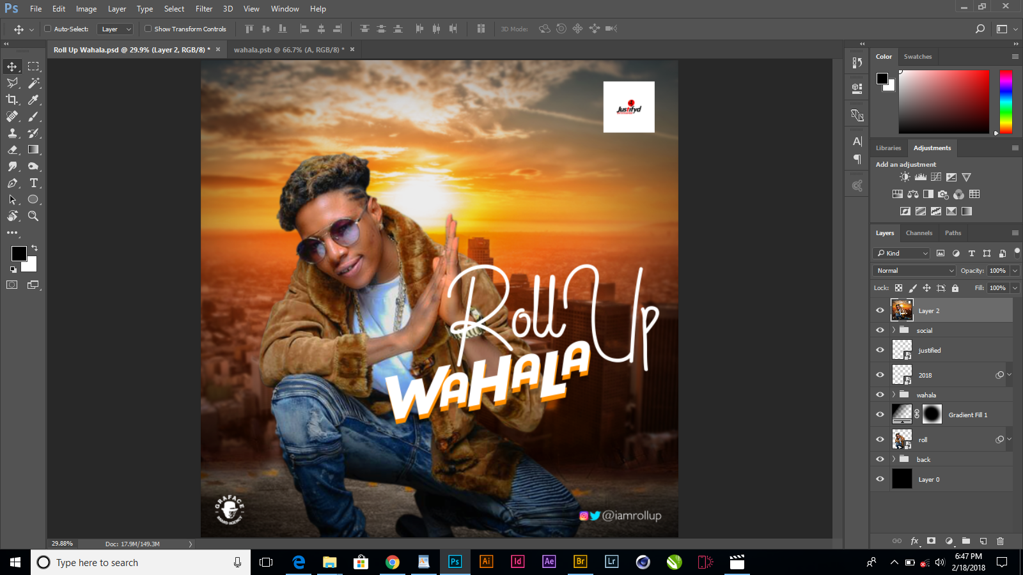Viewport: 1023px width, 575px height.
Task: Click the Gradient Fill 1 layer mask thumbnail
Action: 932,415
